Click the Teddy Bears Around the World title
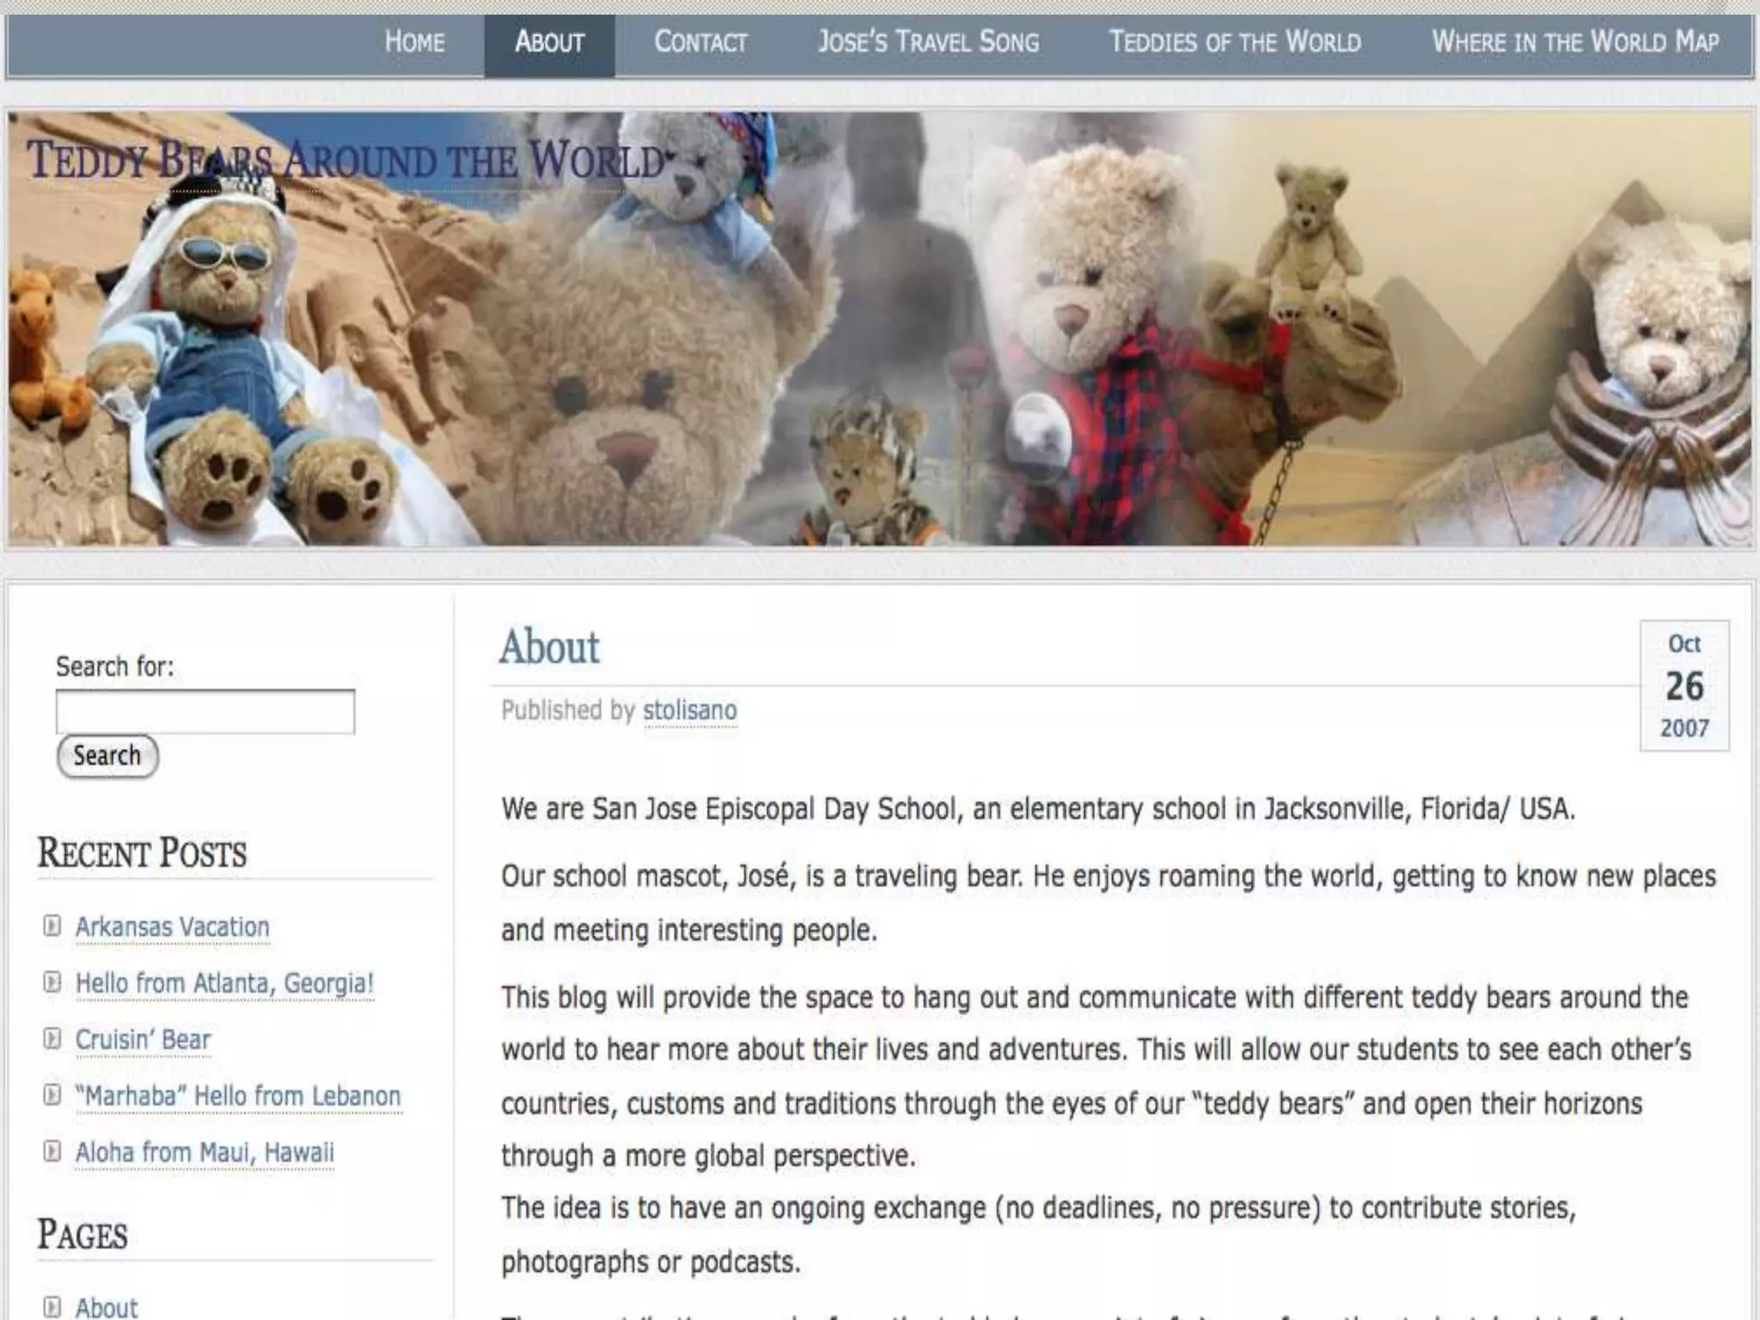 pyautogui.click(x=347, y=160)
